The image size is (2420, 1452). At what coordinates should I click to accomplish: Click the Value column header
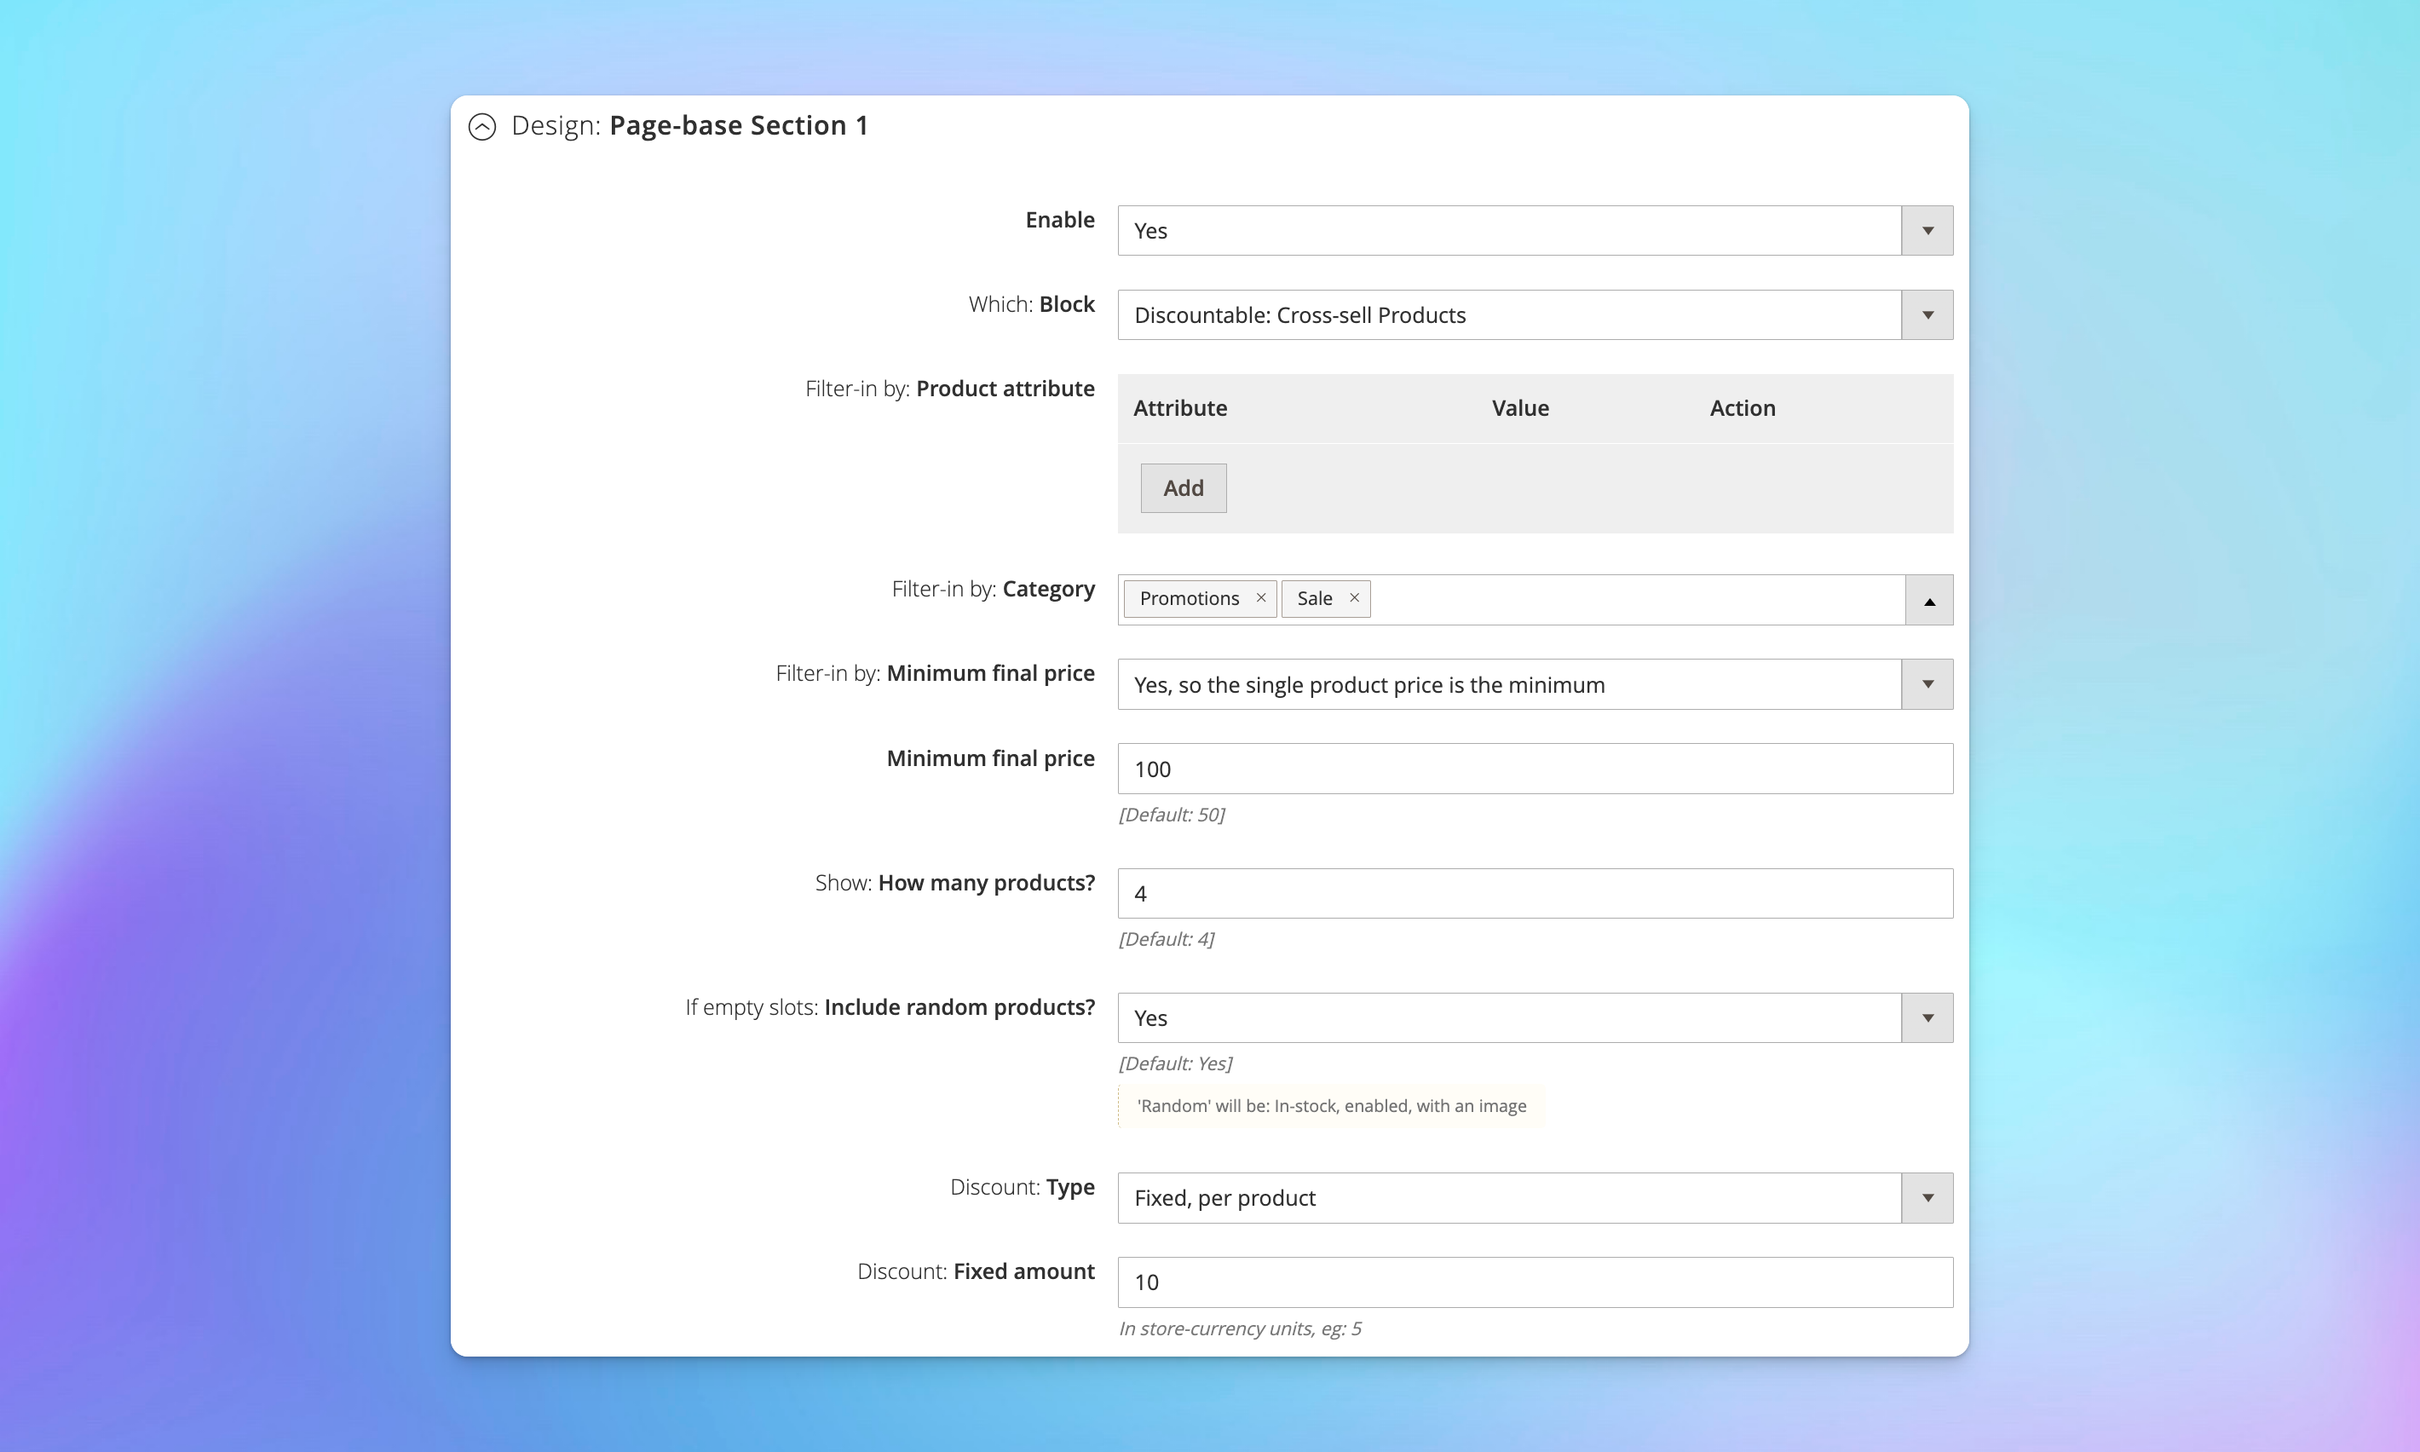[1520, 408]
